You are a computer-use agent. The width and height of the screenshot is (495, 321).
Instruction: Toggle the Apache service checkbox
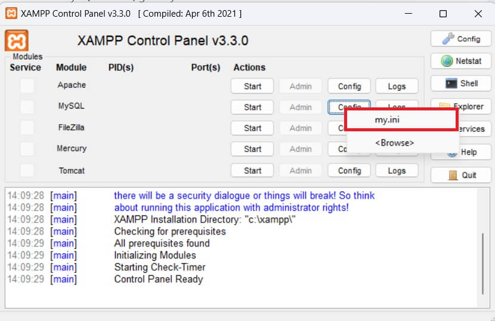tap(27, 86)
